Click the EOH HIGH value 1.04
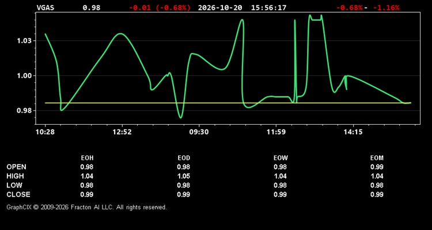Viewport: 432px width, 230px height. tap(87, 176)
